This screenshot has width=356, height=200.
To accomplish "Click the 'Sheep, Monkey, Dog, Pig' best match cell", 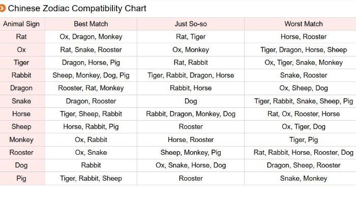I will click(91, 75).
